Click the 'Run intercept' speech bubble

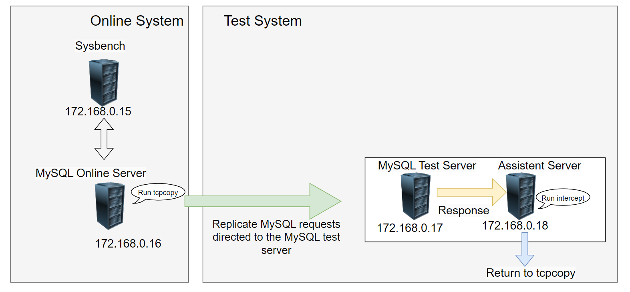[563, 198]
